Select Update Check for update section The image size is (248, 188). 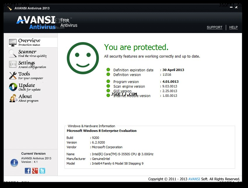[x=33, y=87]
